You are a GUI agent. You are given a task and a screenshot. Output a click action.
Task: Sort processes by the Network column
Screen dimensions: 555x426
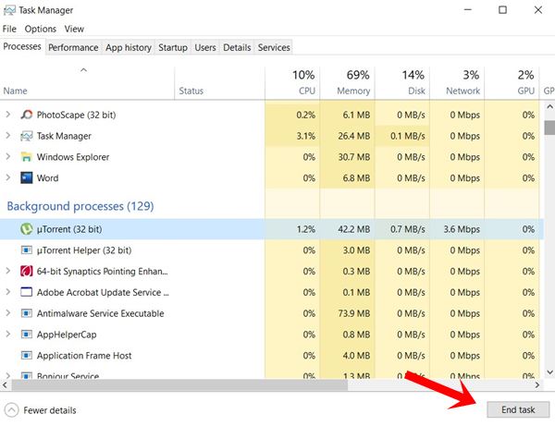tap(457, 83)
